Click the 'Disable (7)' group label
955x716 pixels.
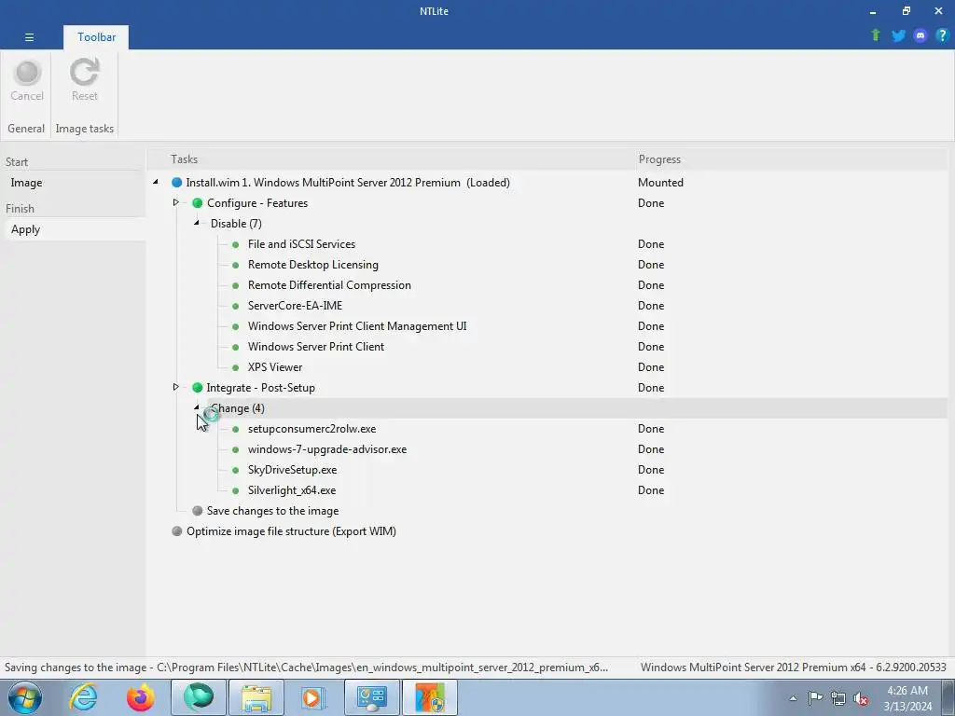[x=236, y=224]
